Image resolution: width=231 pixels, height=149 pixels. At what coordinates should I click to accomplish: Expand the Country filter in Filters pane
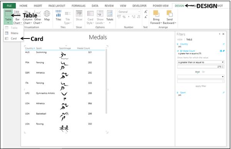click(x=178, y=44)
